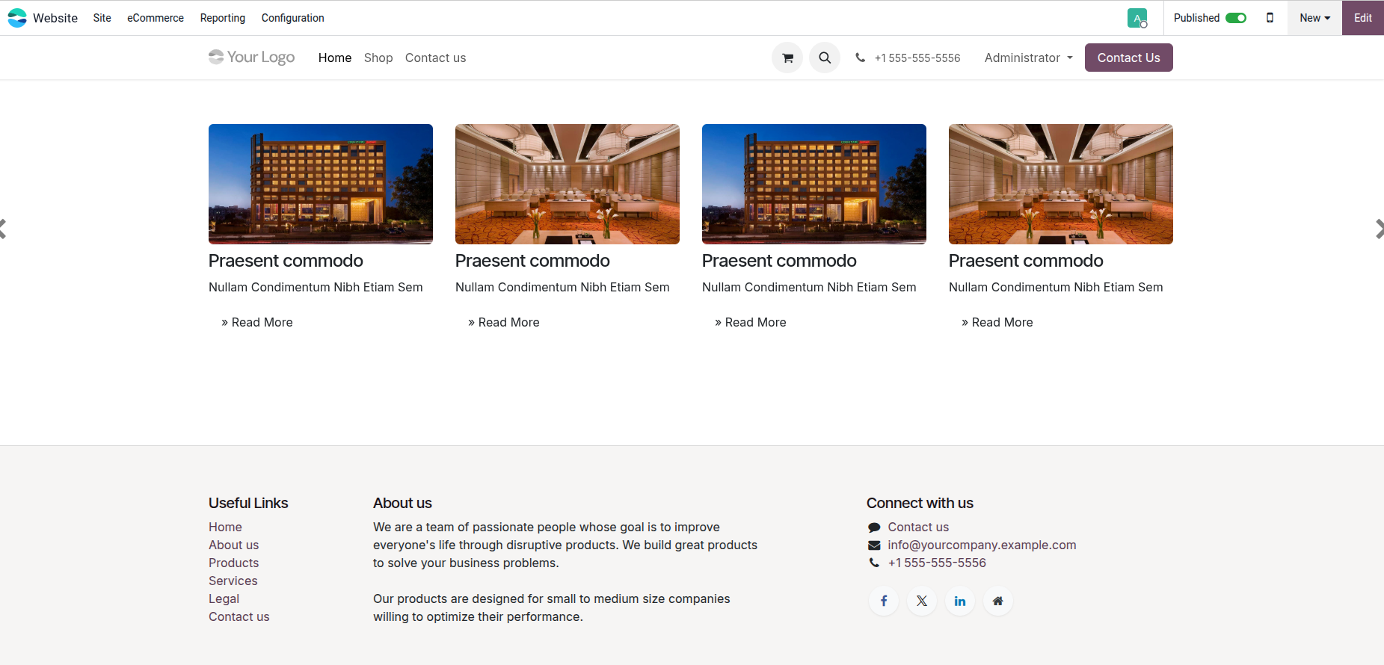Switch to mobile preview icon
This screenshot has height=665, width=1384.
[x=1270, y=18]
